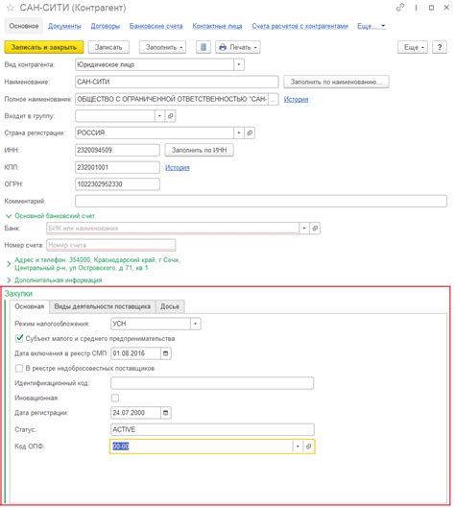
Task: Enable the Инновационная checkbox
Action: click(x=115, y=398)
